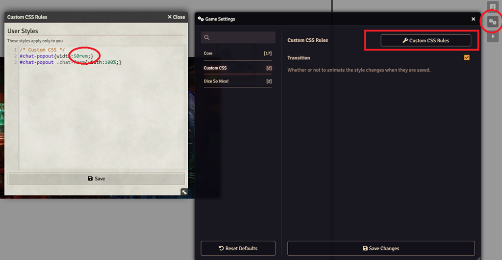Close the Custom CSS Rules window
The image size is (502, 260).
(x=176, y=17)
